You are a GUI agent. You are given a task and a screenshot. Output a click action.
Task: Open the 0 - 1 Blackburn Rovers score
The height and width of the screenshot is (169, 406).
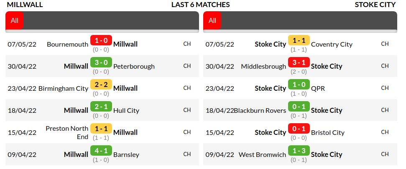coord(299,107)
